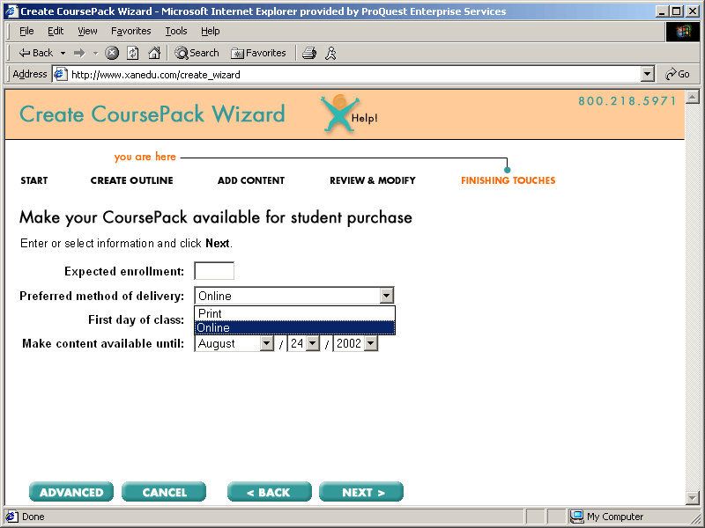Viewport: 705px width, 528px height.
Task: Click the Expected enrollment text field
Action: pyautogui.click(x=214, y=271)
